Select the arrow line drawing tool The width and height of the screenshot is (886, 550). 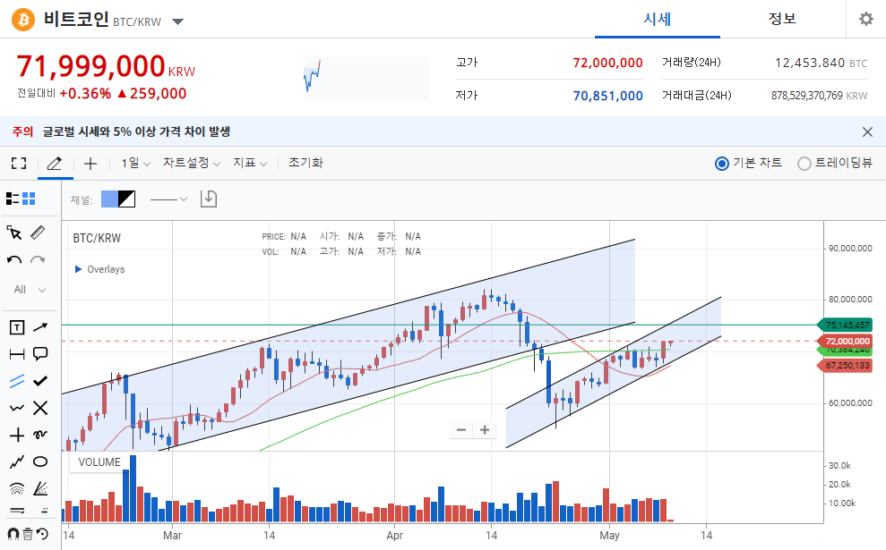[40, 327]
